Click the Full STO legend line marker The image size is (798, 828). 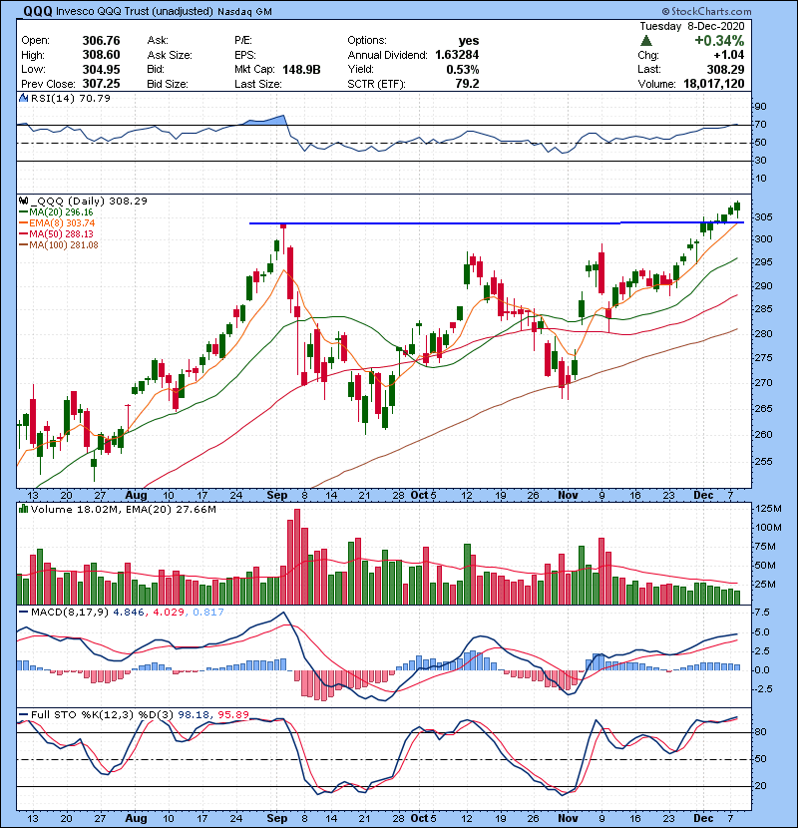[23, 715]
